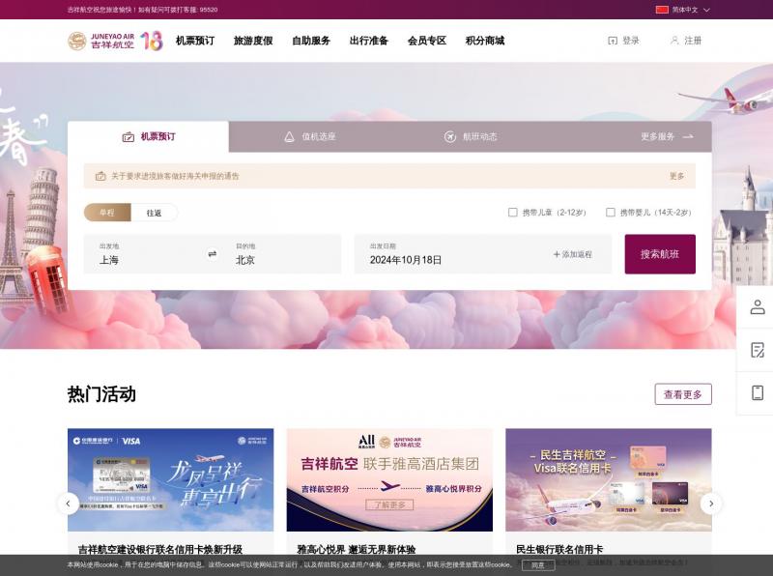
Task: Open the user profile sidebar icon
Action: [758, 306]
